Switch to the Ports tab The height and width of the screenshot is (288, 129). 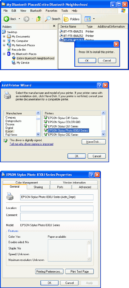(60, 187)
